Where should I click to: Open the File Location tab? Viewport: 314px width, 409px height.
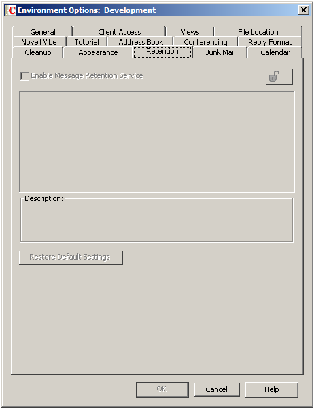258,32
